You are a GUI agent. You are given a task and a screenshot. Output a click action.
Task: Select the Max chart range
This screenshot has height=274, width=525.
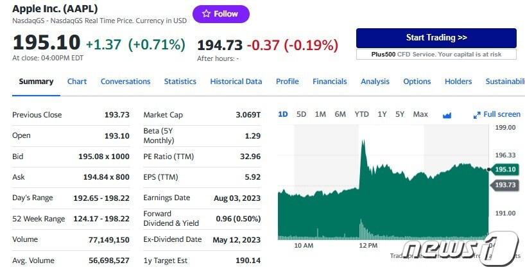(x=420, y=114)
